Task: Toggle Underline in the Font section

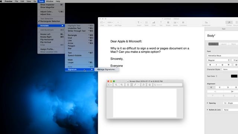Action: coord(222,65)
